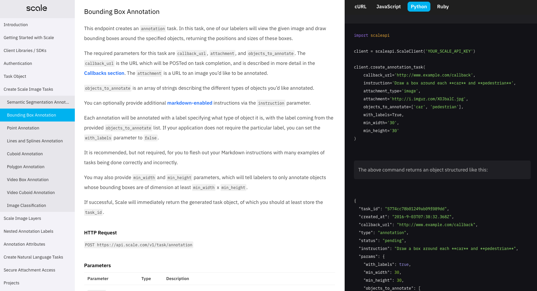Open Image Classification section
The image size is (537, 291).
37,206
